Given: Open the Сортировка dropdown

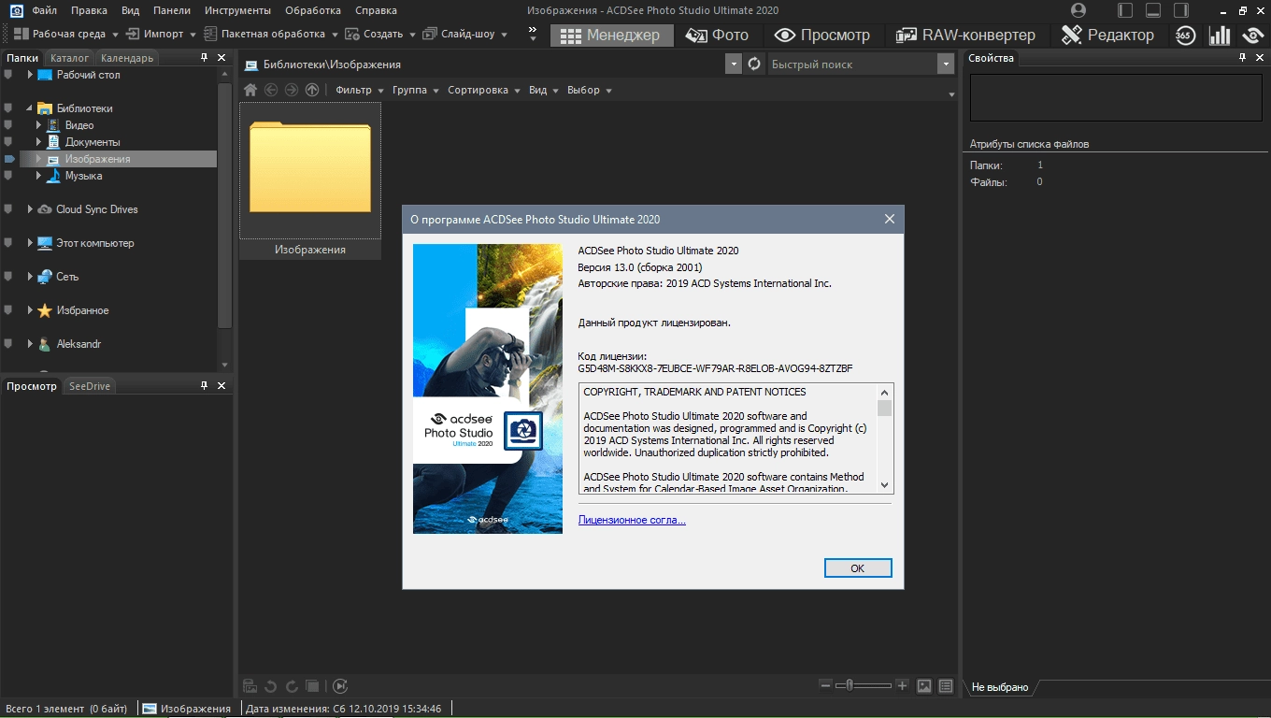Looking at the screenshot, I should 484,90.
